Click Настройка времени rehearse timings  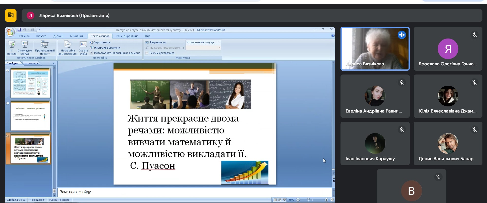pyautogui.click(x=105, y=48)
